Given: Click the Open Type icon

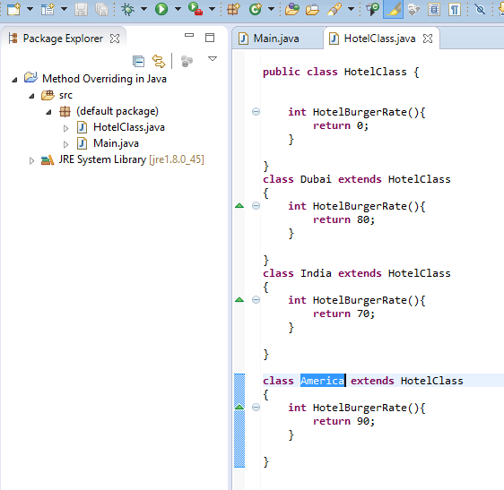Looking at the screenshot, I should point(291,9).
